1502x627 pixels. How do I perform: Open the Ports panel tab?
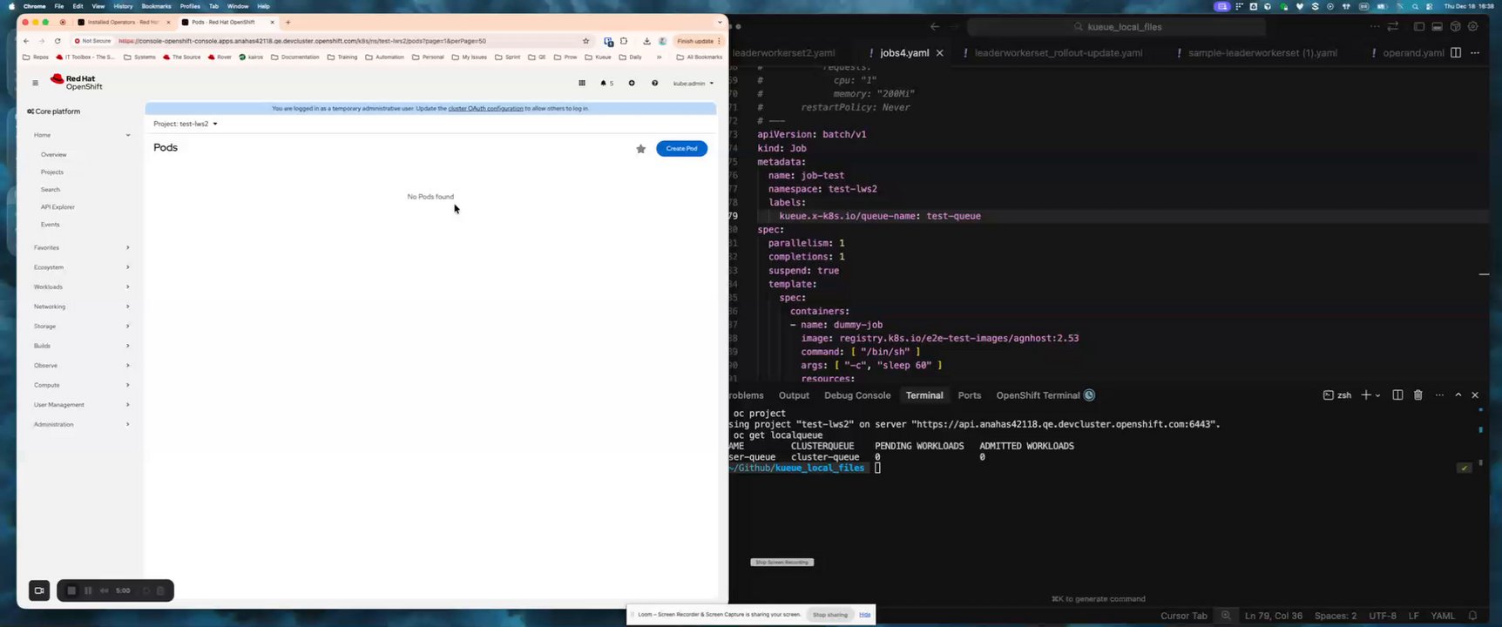pyautogui.click(x=970, y=395)
